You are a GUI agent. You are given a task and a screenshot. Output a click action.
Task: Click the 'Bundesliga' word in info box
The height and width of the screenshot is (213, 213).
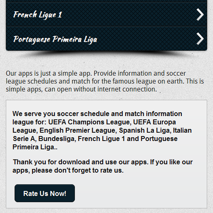point(57,139)
